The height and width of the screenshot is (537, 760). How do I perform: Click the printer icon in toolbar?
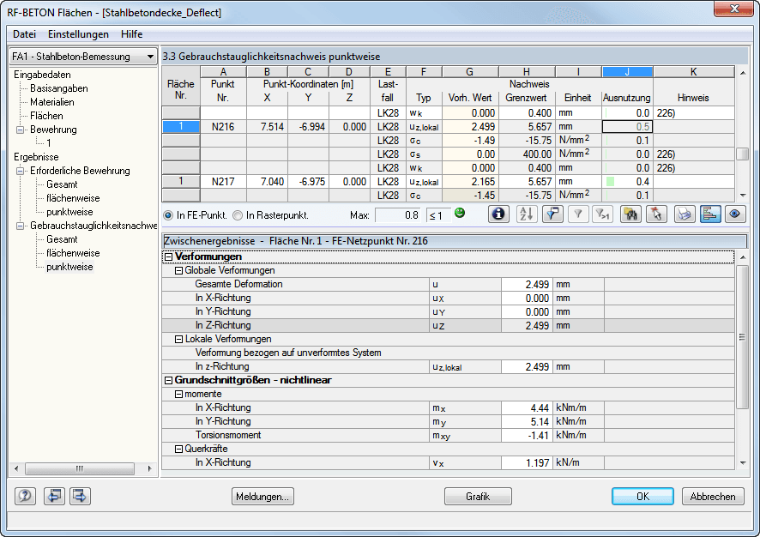click(685, 214)
